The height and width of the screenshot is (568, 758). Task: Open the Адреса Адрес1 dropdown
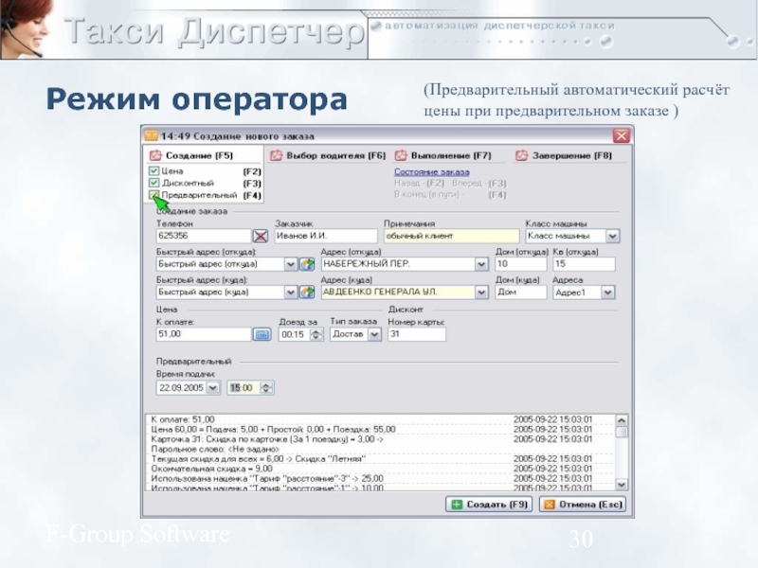607,293
